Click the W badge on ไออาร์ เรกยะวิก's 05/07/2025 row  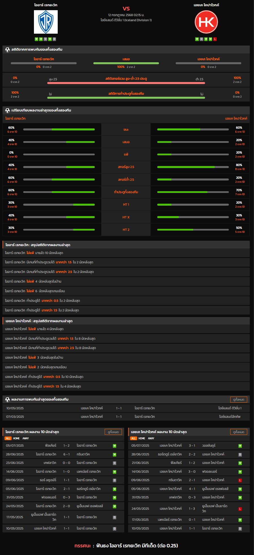tap(115, 446)
